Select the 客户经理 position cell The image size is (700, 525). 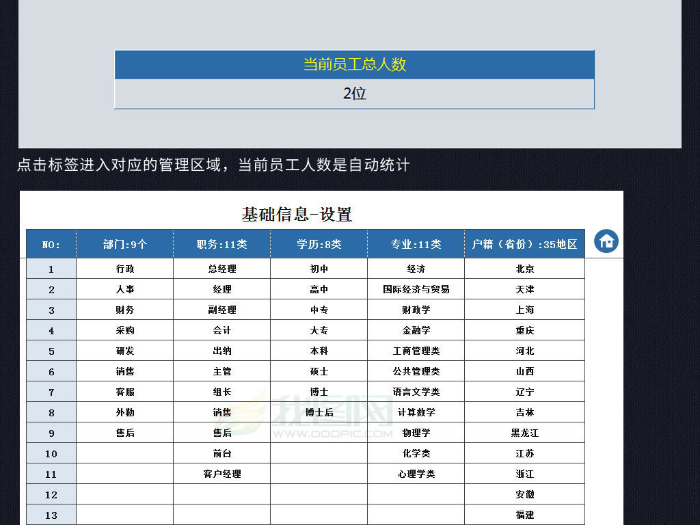(222, 474)
